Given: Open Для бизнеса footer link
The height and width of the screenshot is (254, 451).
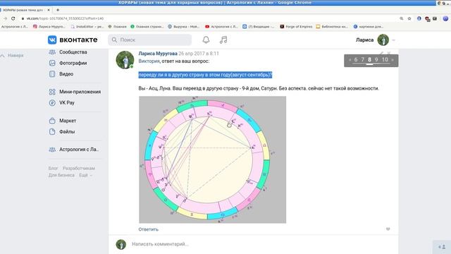Looking at the screenshot, I should [x=61, y=175].
